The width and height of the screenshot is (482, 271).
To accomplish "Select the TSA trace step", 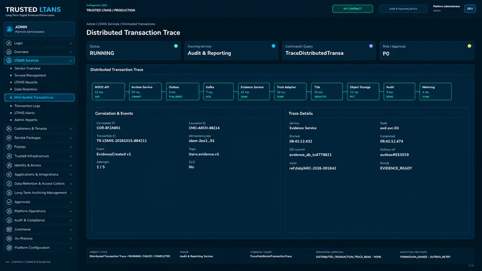I will pos(327,92).
